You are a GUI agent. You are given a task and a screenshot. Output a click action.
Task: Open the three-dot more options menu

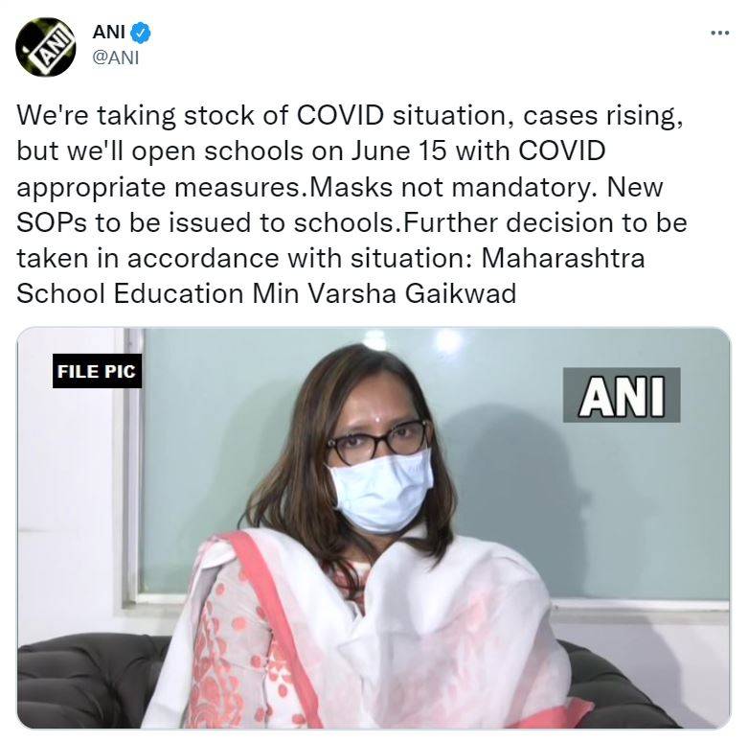pos(720,33)
